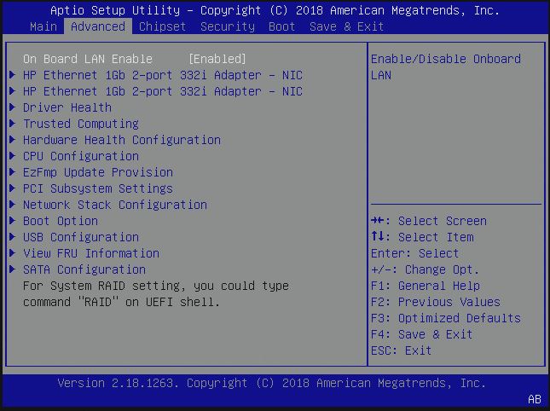
Task: Expand Trusted Computing submenu arrow
Action: 12,124
